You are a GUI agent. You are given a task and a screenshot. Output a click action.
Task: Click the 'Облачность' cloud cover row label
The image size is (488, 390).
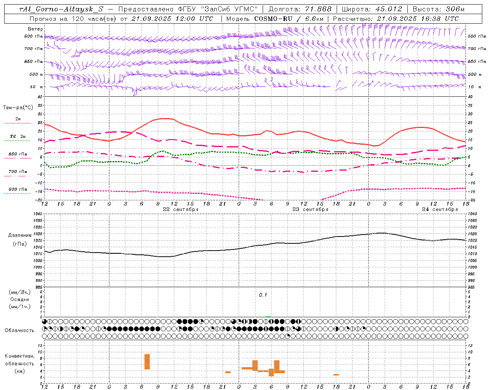(x=19, y=331)
